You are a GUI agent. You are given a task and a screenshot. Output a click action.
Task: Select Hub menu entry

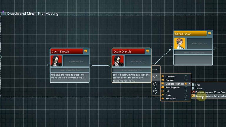pos(176,91)
